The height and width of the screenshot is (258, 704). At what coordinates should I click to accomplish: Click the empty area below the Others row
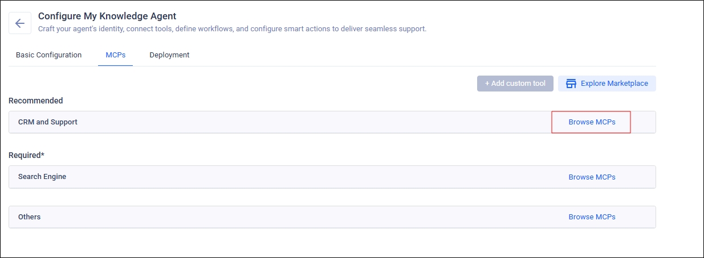[331, 243]
